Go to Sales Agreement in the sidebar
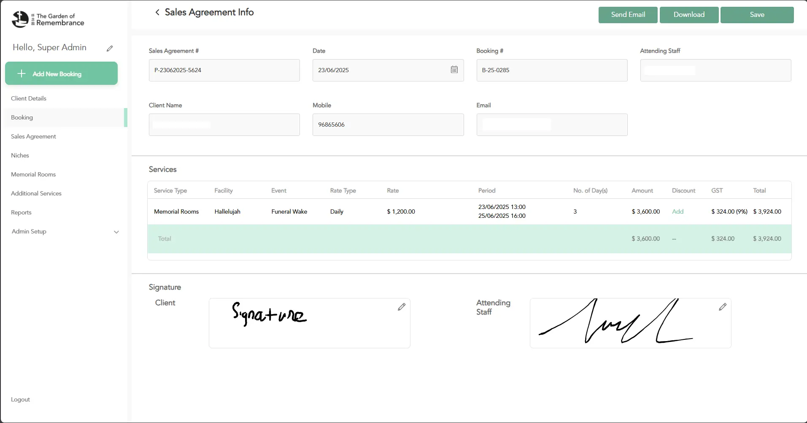The image size is (807, 423). point(33,136)
